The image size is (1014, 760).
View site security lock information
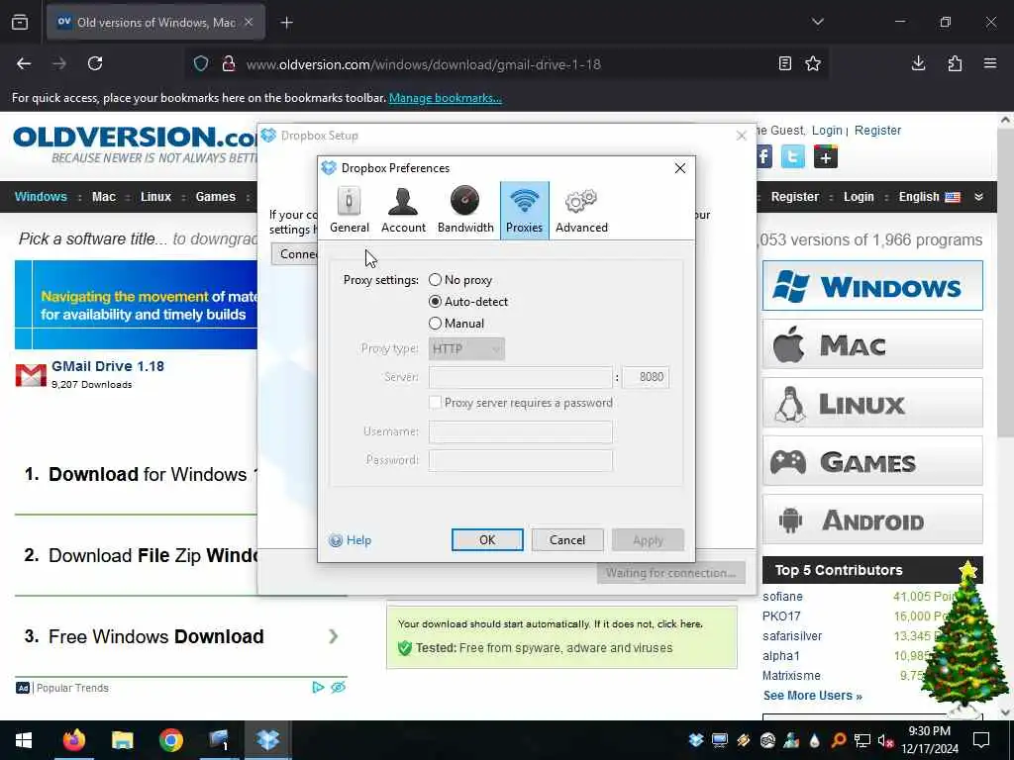pyautogui.click(x=229, y=64)
